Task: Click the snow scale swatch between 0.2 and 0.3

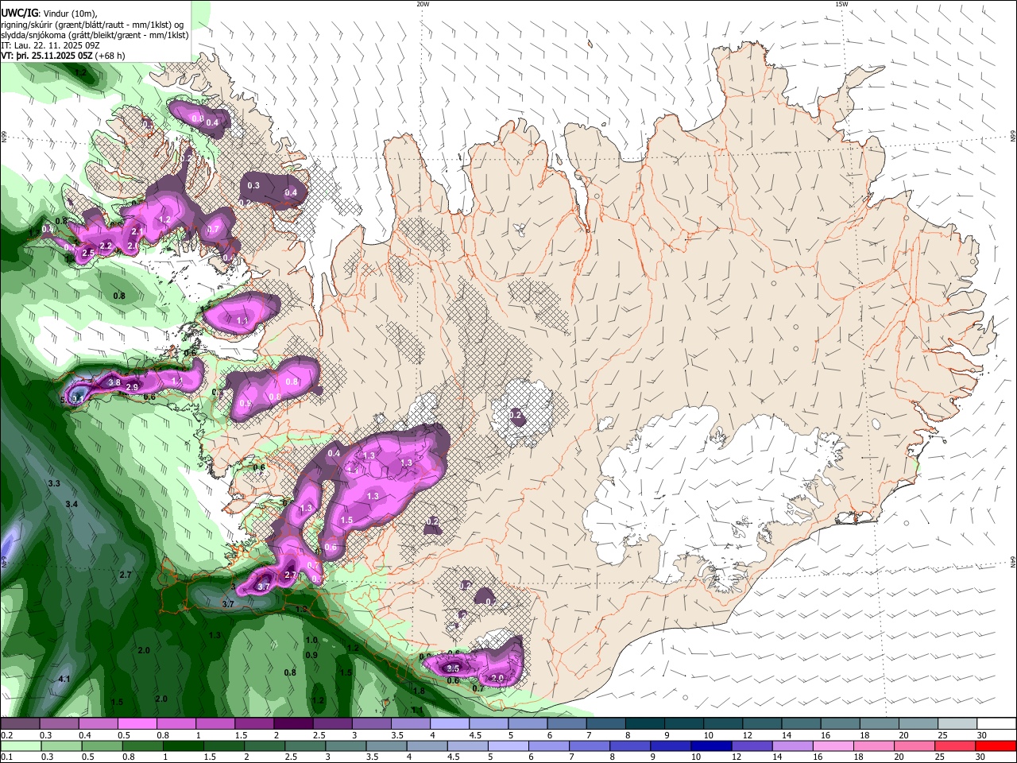Action: [x=20, y=723]
